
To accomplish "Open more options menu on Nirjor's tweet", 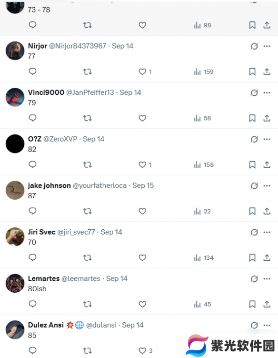I will tap(267, 46).
